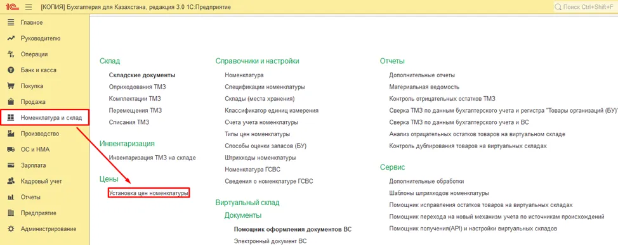This screenshot has width=618, height=245.
Task: Open Помощник исправления остатков товаров
Action: [481, 205]
